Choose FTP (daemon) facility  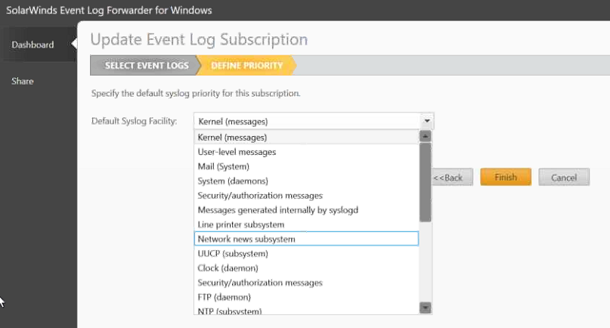coord(307,297)
